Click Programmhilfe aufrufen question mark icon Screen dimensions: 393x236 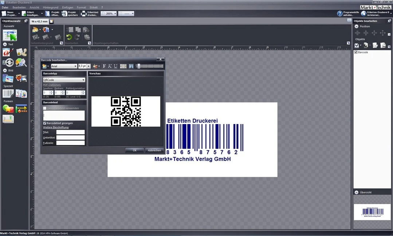pos(339,13)
